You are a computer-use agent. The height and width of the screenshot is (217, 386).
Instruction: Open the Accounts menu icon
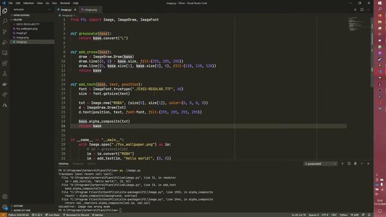[x=5, y=197]
